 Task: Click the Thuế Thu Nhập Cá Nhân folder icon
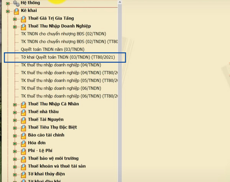pyautogui.click(x=23, y=104)
